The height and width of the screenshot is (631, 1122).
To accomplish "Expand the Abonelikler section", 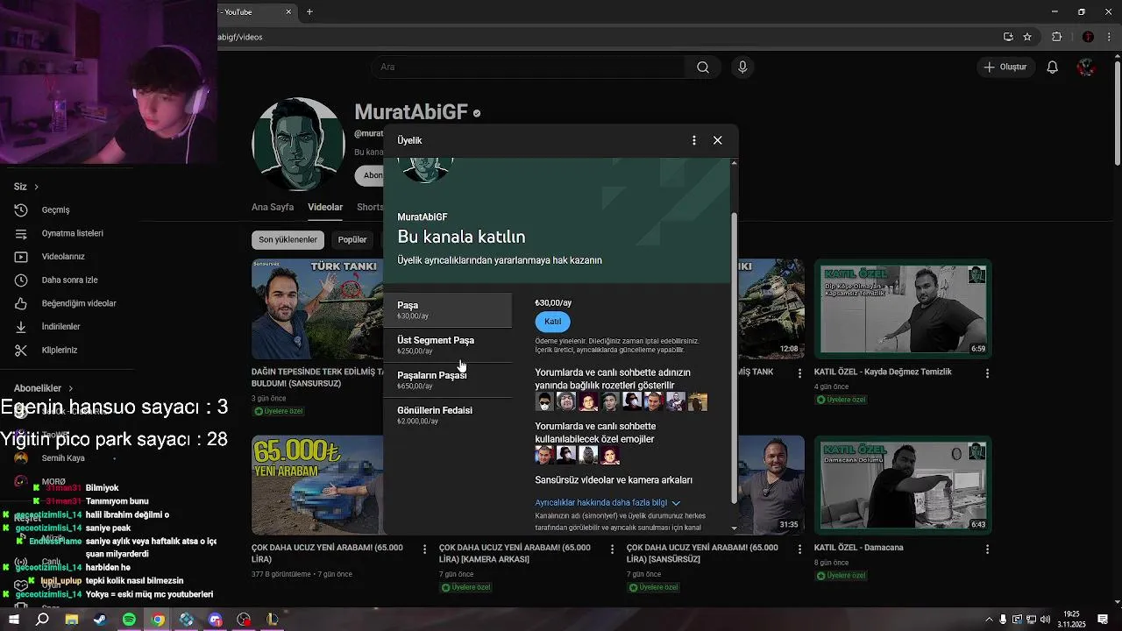I will tap(44, 388).
